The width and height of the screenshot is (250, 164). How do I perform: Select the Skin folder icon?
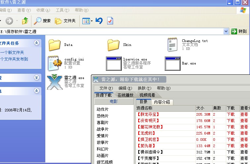coord(113,45)
